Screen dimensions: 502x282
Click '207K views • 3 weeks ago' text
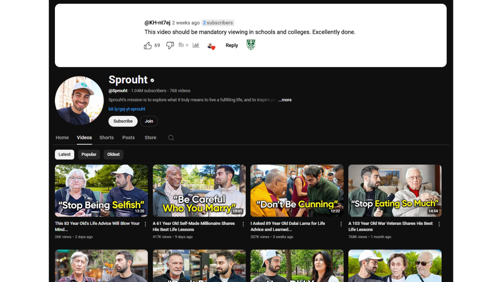pos(272,237)
